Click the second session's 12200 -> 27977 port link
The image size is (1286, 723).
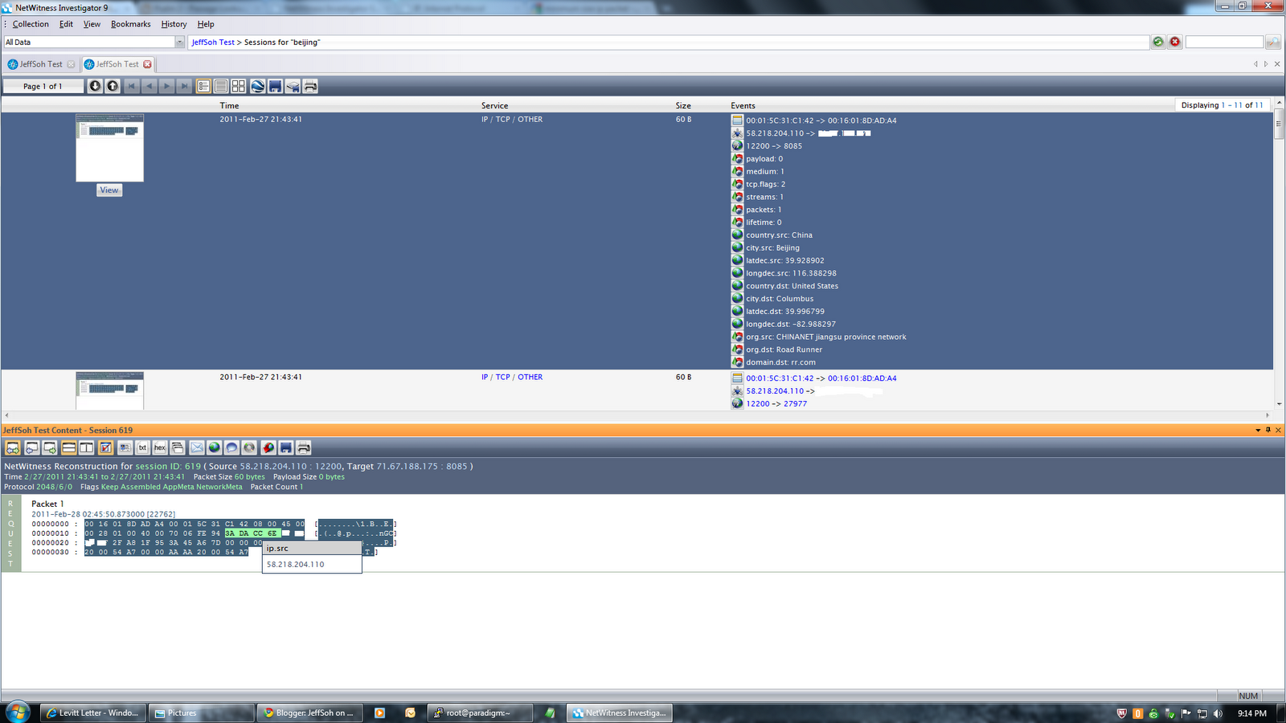(x=776, y=404)
